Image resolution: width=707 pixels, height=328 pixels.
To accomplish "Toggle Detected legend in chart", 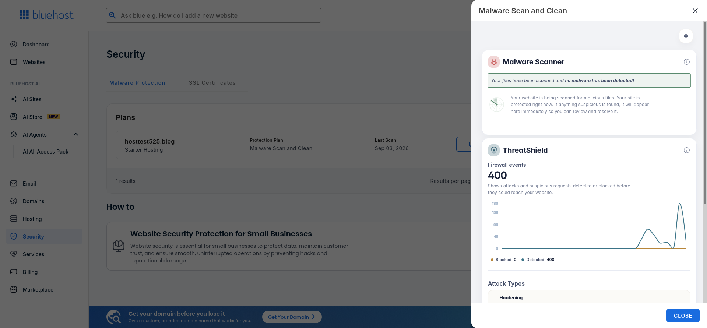I will 538,260.
